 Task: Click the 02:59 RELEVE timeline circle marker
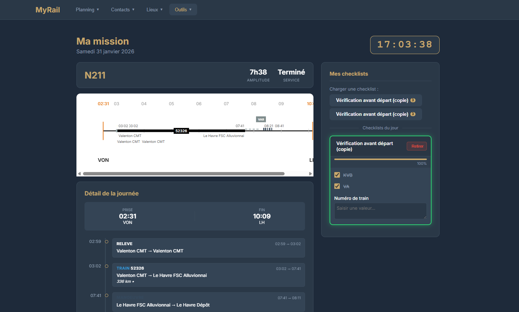(x=107, y=241)
